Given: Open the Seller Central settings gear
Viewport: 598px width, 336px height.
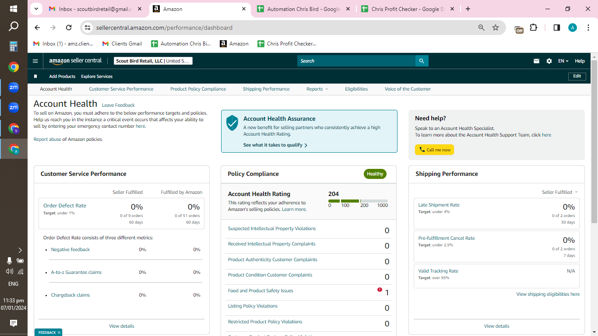Looking at the screenshot, I should (x=549, y=61).
